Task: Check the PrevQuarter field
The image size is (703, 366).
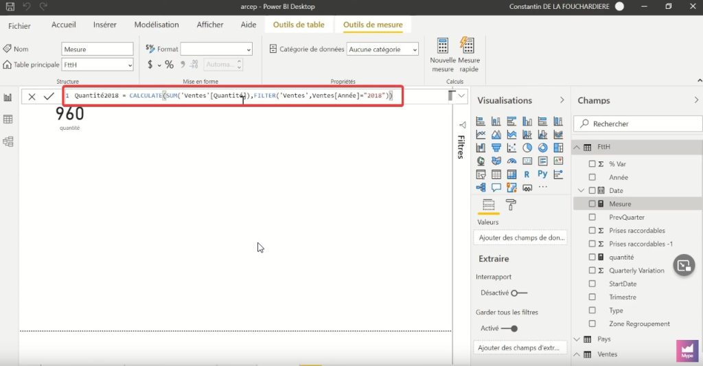Action: point(592,217)
